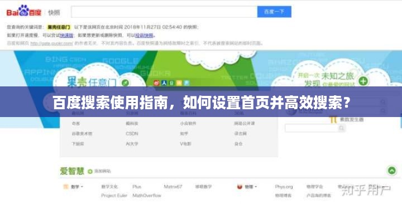Open the 投诉快照 link
Image resolution: width=402 pixels, height=204 pixels.
pyautogui.click(x=145, y=35)
